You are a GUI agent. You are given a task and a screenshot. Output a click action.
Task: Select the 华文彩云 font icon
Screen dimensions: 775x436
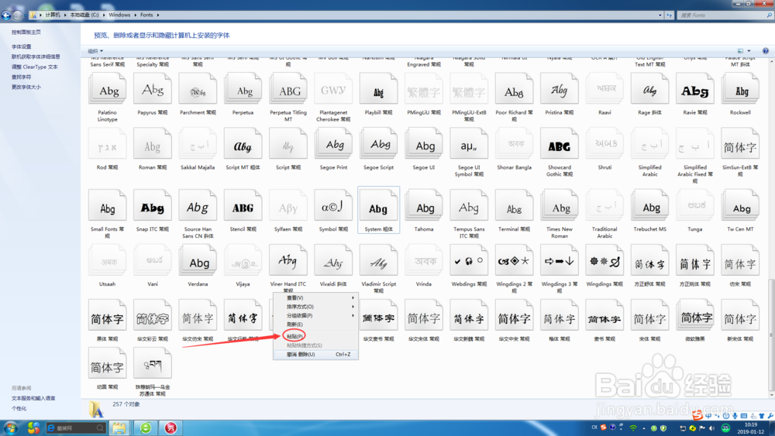pos(153,315)
